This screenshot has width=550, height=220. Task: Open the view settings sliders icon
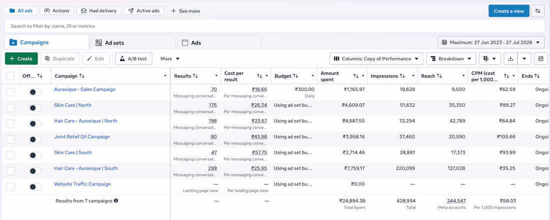click(x=537, y=11)
